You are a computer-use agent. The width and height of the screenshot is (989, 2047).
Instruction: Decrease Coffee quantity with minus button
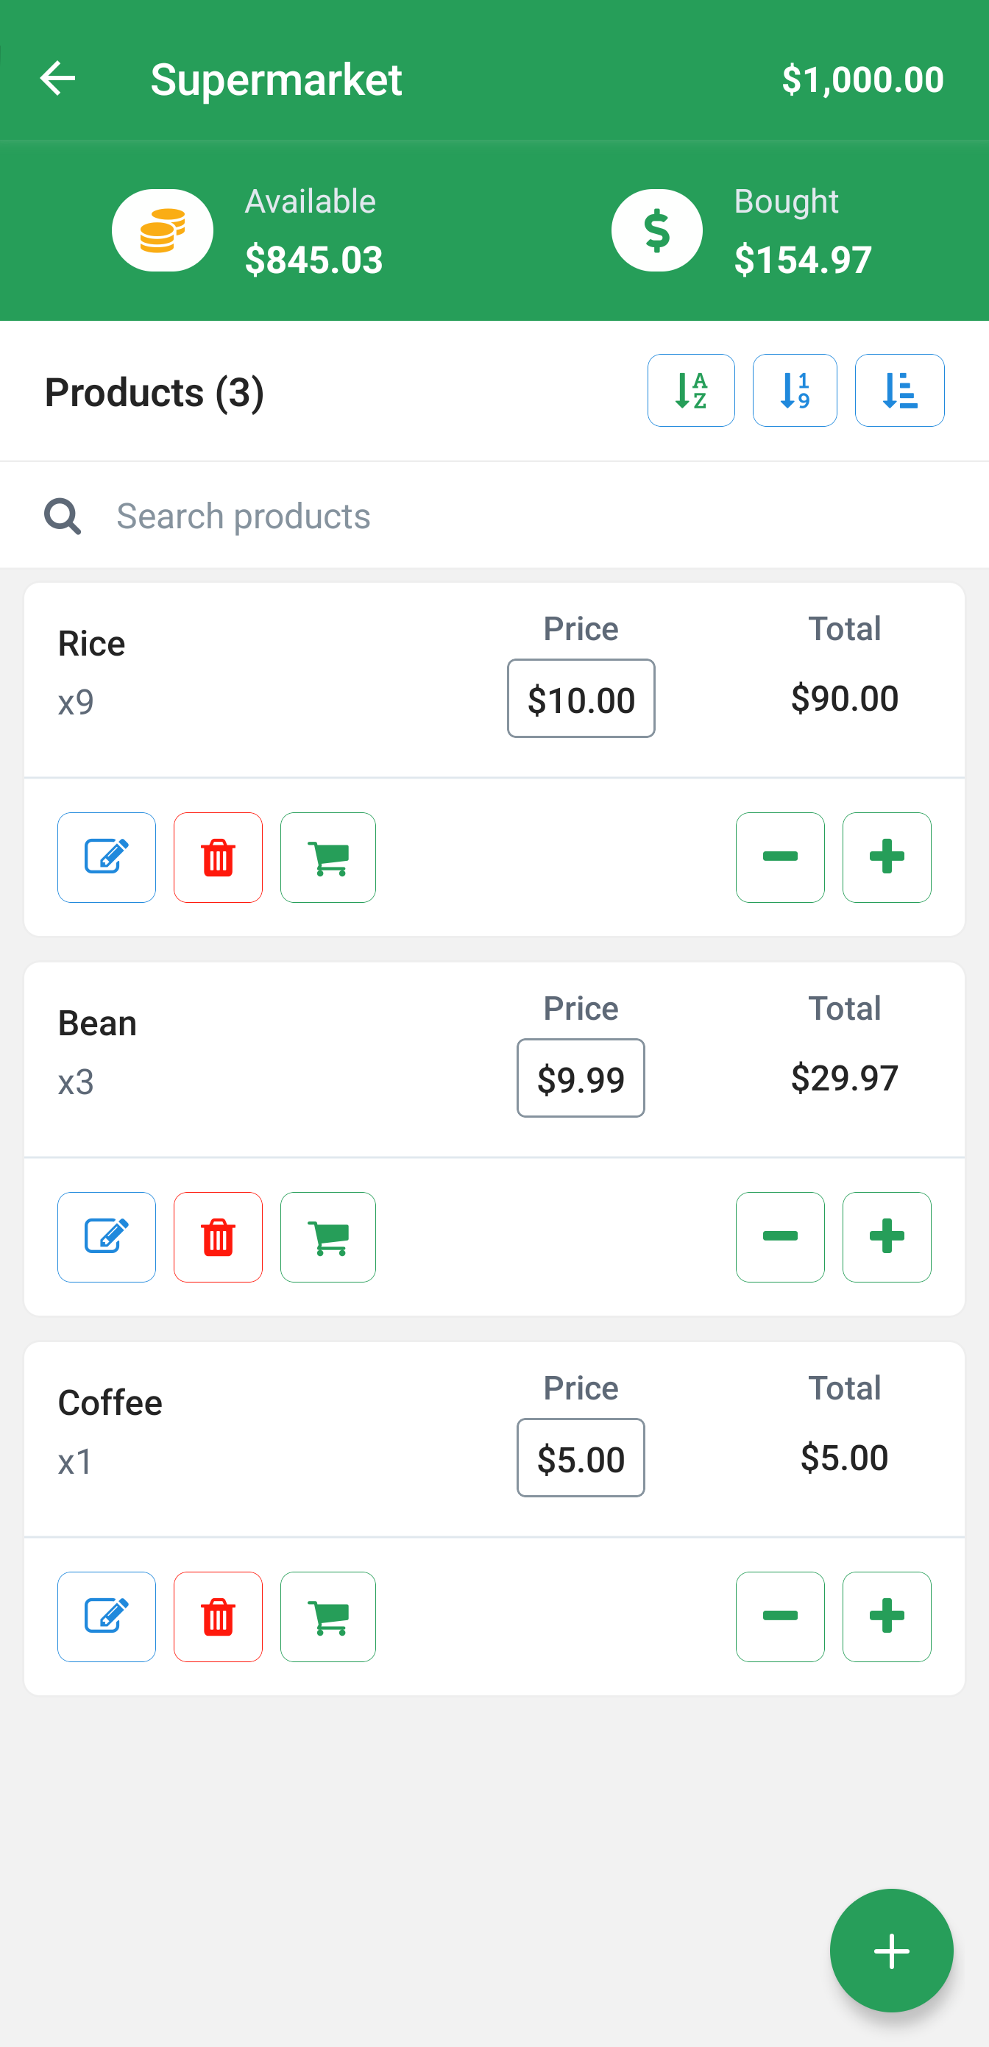tap(780, 1617)
